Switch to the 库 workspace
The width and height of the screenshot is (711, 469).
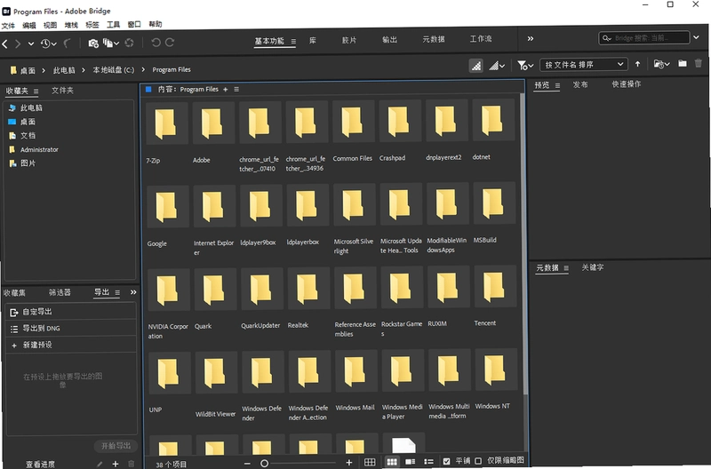coord(313,40)
